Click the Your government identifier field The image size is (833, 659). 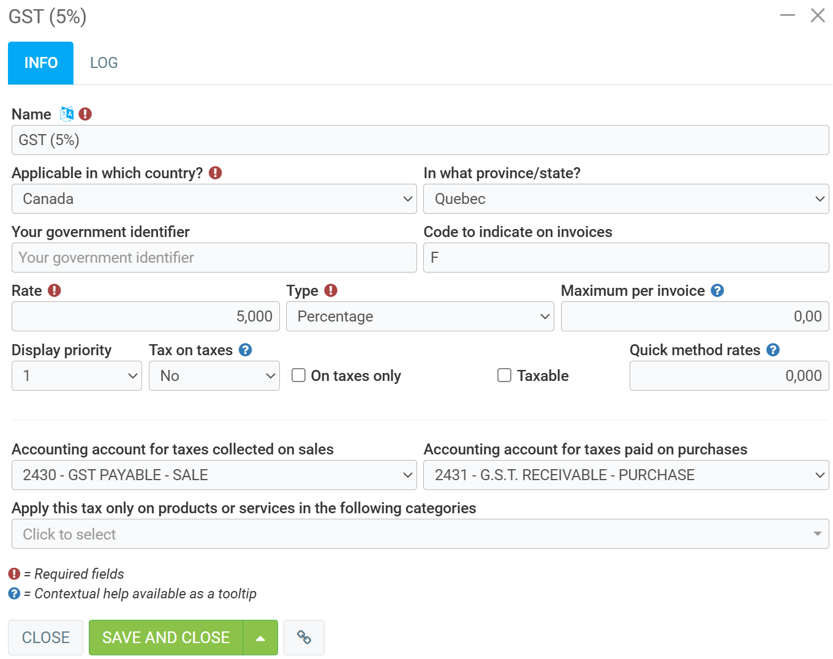coord(214,258)
